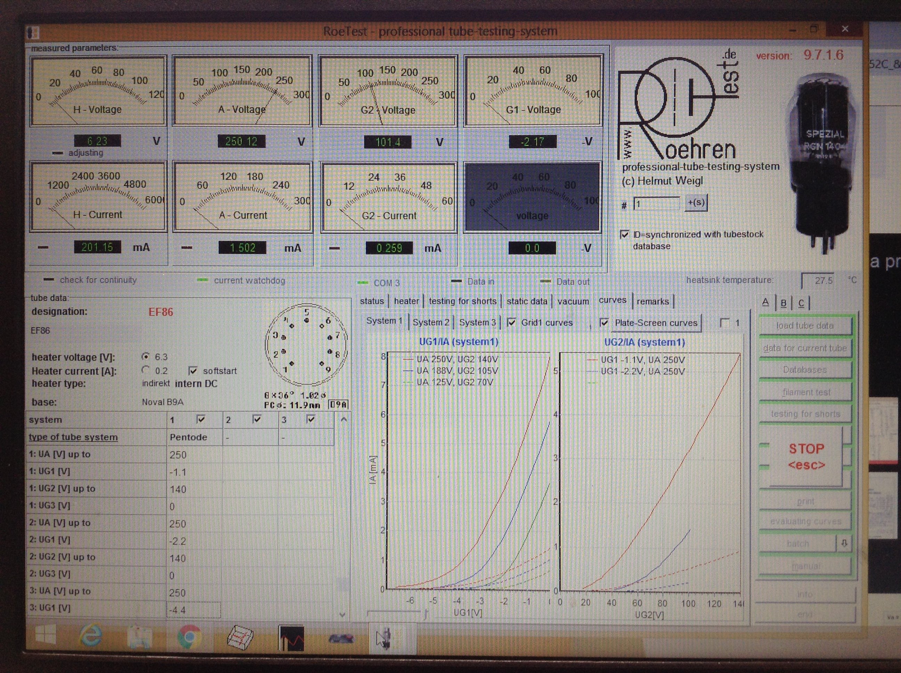Open Google Chrome from the taskbar

189,636
